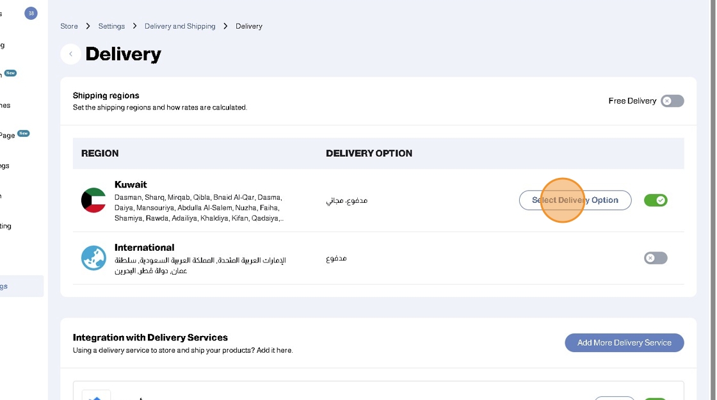Click the New badge beside Page in sidebar
Image resolution: width=717 pixels, height=400 pixels.
(x=24, y=134)
